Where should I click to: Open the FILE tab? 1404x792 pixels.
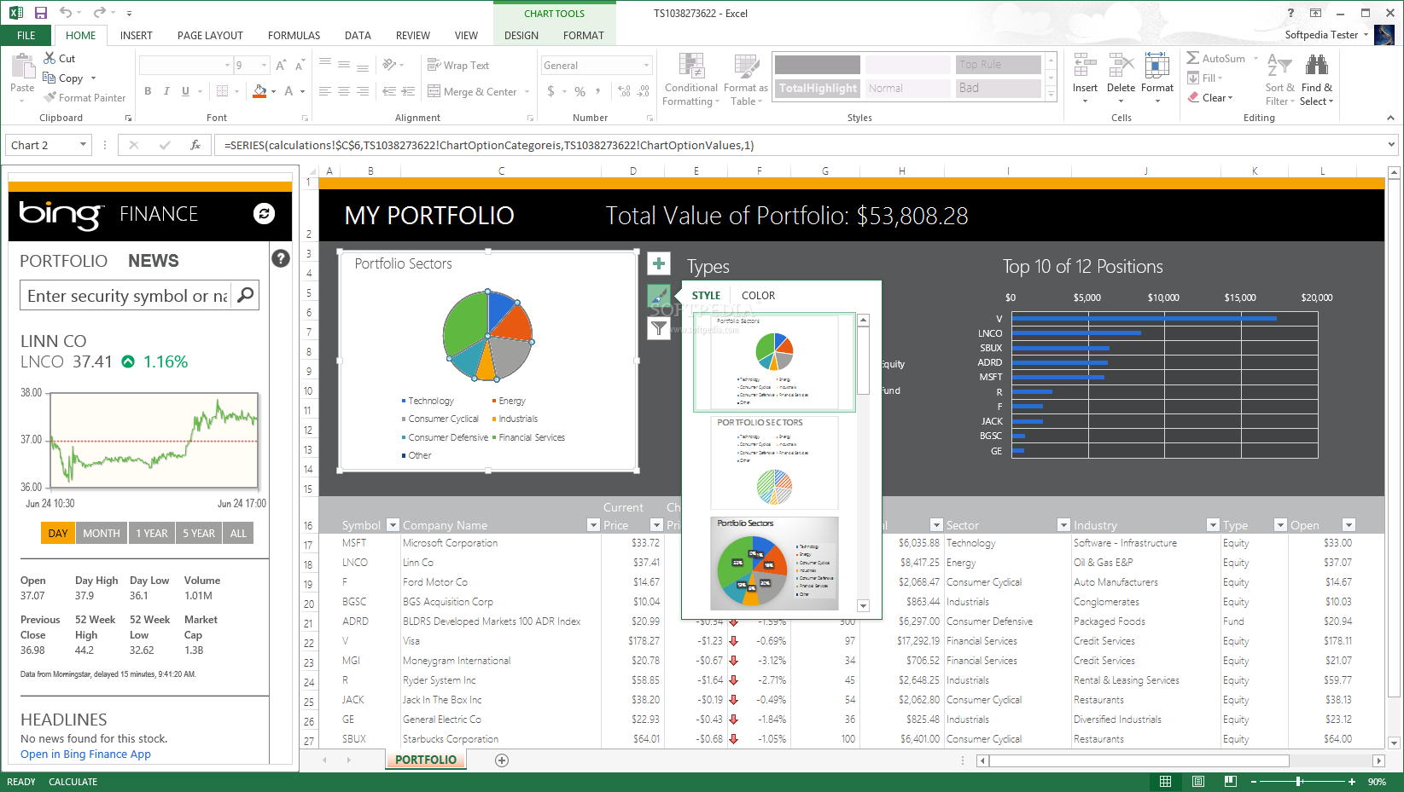coord(26,35)
